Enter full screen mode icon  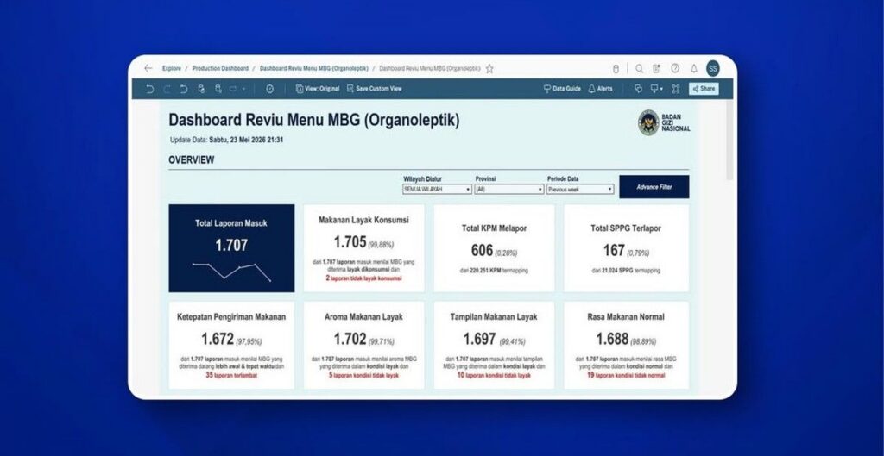676,89
